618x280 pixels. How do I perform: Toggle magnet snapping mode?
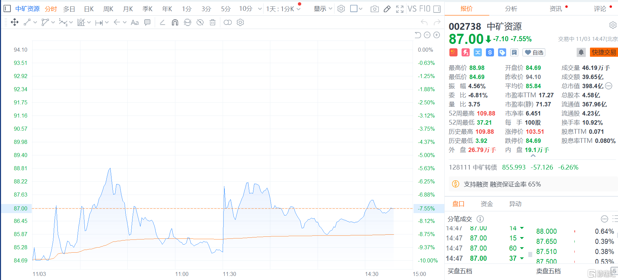point(175,23)
